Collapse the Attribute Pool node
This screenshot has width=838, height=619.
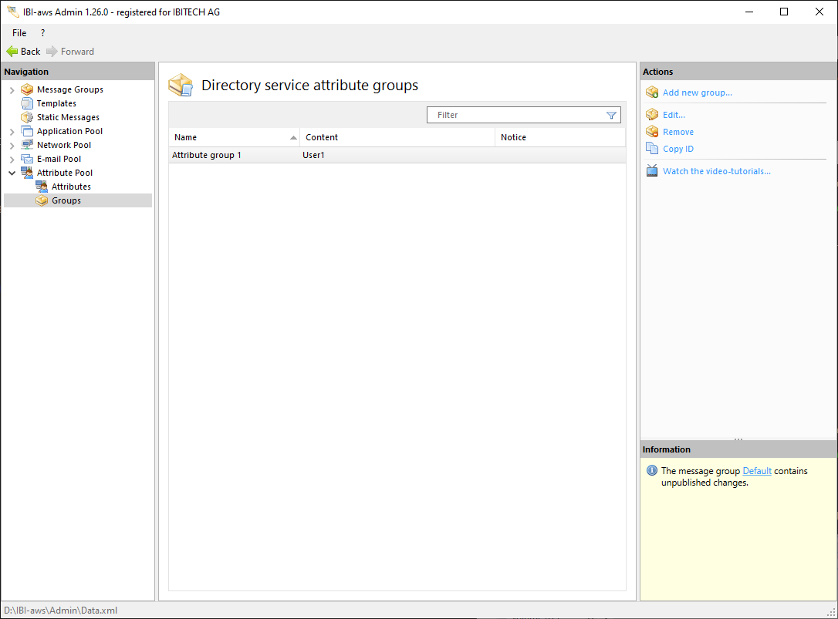pos(12,173)
